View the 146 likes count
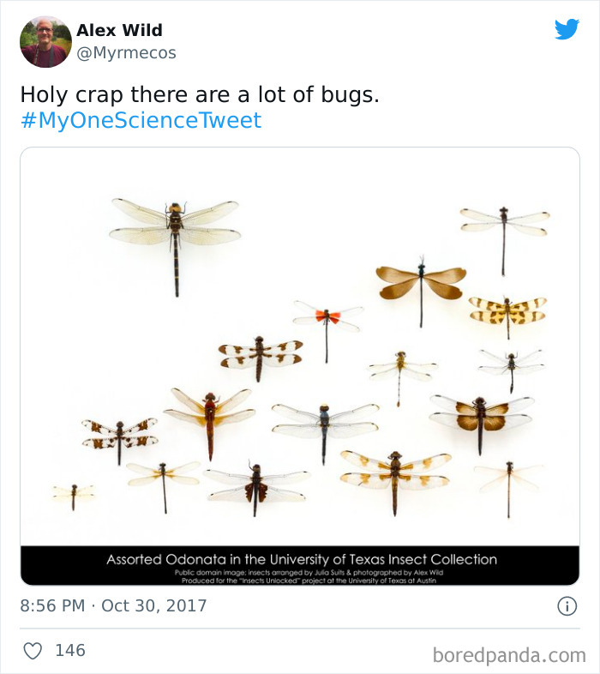Viewport: 600px width, 674px height. click(70, 651)
